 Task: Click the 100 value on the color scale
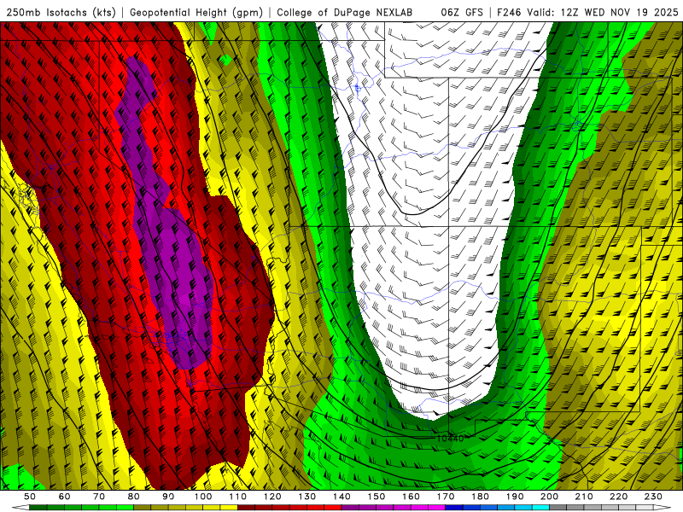click(x=203, y=497)
